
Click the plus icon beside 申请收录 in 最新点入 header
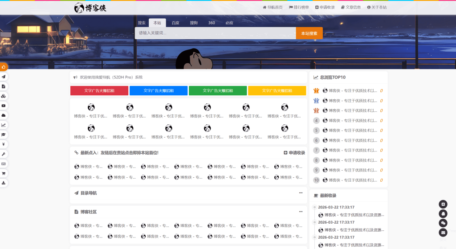(x=285, y=153)
